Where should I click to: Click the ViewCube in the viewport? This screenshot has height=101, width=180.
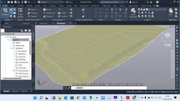167,36
